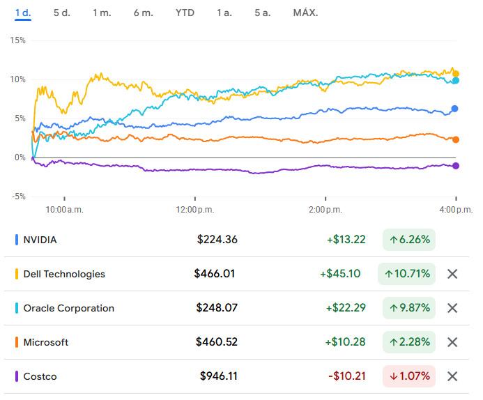Click the blue NVIDIA endpoint dot on chart

(x=454, y=109)
